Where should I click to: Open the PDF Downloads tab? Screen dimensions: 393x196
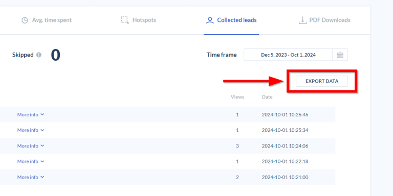[x=324, y=20]
